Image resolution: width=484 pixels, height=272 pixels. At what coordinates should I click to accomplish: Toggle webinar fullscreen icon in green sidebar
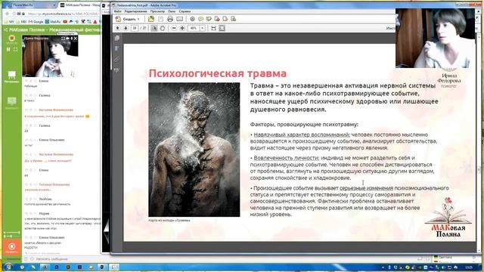click(x=15, y=49)
